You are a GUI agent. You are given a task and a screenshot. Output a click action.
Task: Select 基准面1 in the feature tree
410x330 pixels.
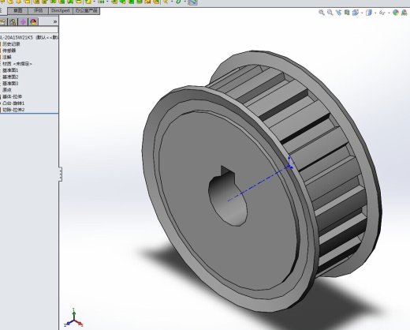tap(10, 70)
